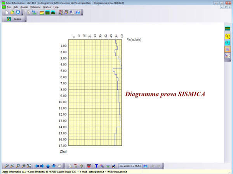The image size is (233, 174).
Task: Click the Vs(m/sec) axis label
Action: [x=134, y=40]
